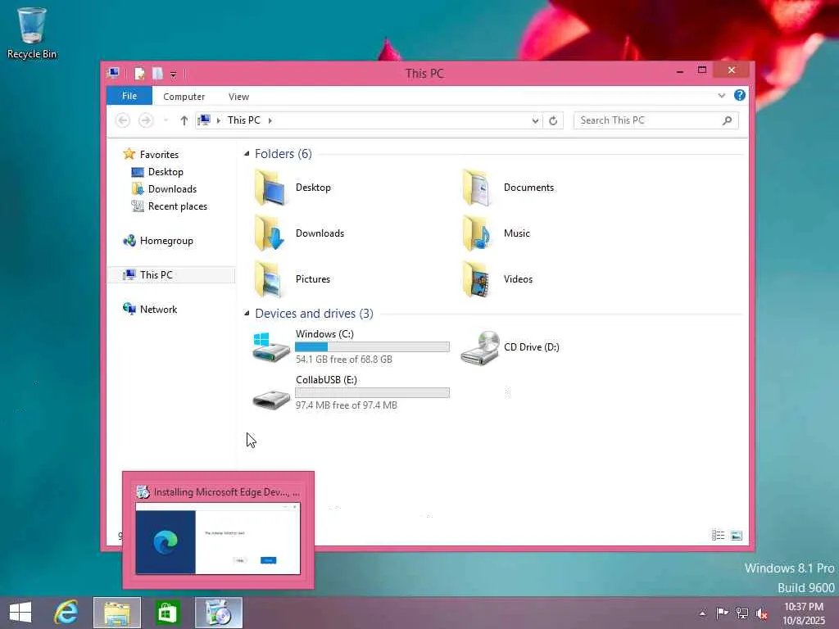Select the Music folder icon
This screenshot has width=839, height=629.
tap(478, 233)
